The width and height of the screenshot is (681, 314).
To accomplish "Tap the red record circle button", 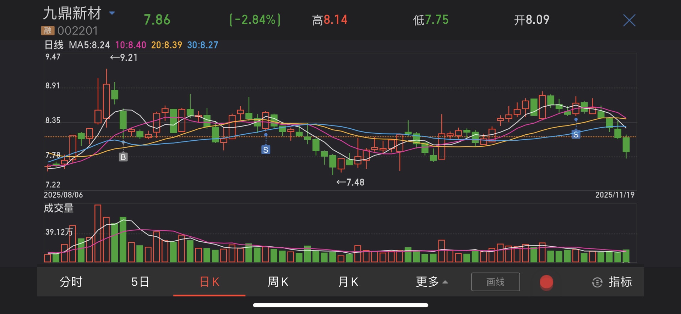I will 546,282.
